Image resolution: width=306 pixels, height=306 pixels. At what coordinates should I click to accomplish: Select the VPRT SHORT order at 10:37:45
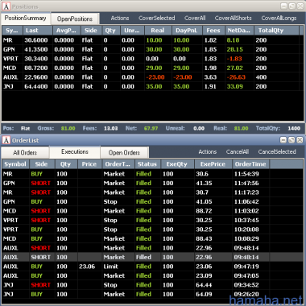pyautogui.click(x=153, y=220)
